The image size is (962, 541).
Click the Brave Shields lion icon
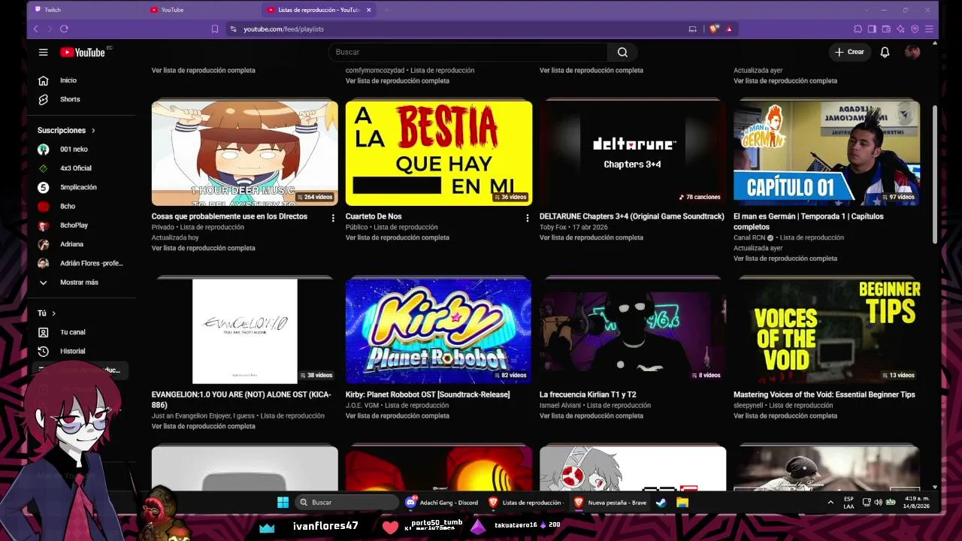[713, 29]
